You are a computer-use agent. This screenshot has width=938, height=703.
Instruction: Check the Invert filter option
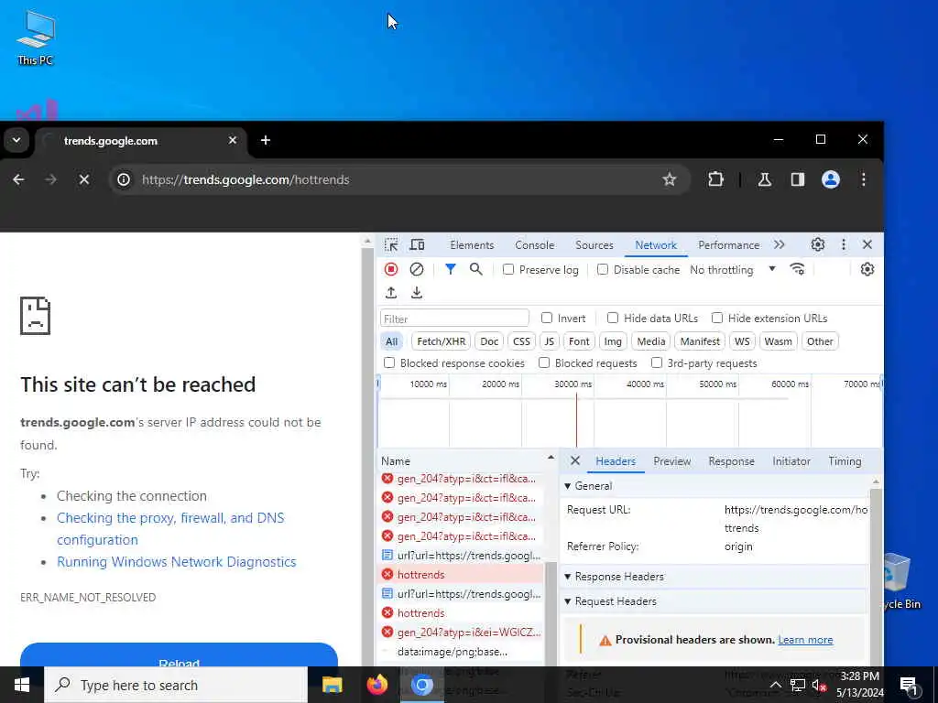(547, 318)
